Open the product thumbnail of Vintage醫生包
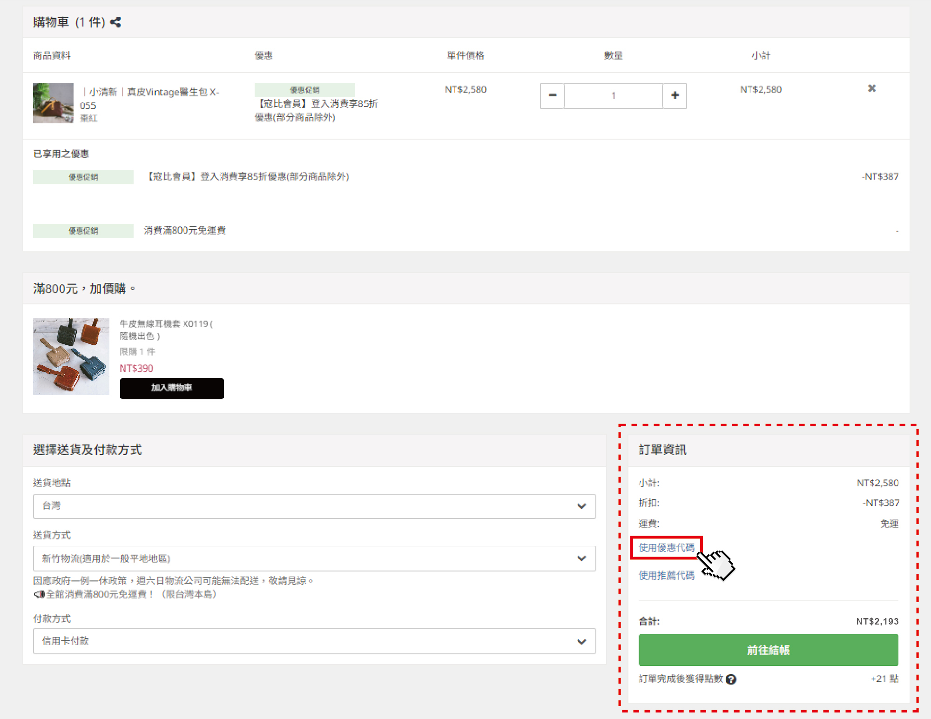Screen dimensions: 931x719 coord(53,103)
